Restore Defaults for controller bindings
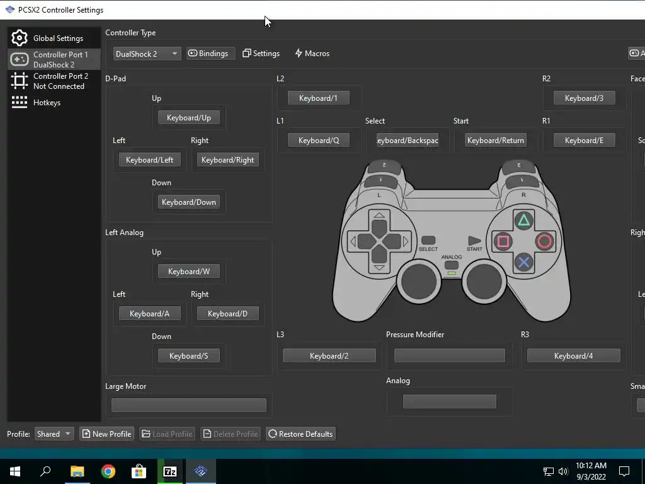 click(x=300, y=434)
